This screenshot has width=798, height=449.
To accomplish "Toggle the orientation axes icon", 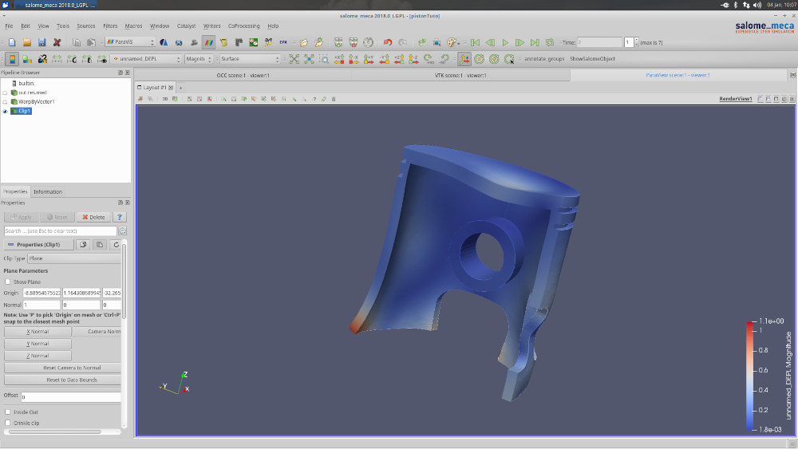I will pos(464,59).
